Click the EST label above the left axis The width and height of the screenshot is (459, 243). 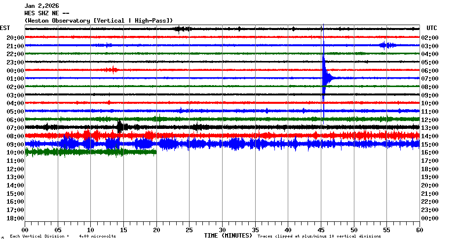pyautogui.click(x=5, y=28)
